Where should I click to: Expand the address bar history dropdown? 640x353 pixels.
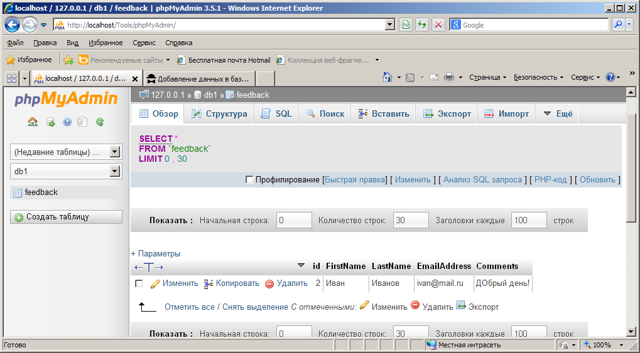[390, 25]
